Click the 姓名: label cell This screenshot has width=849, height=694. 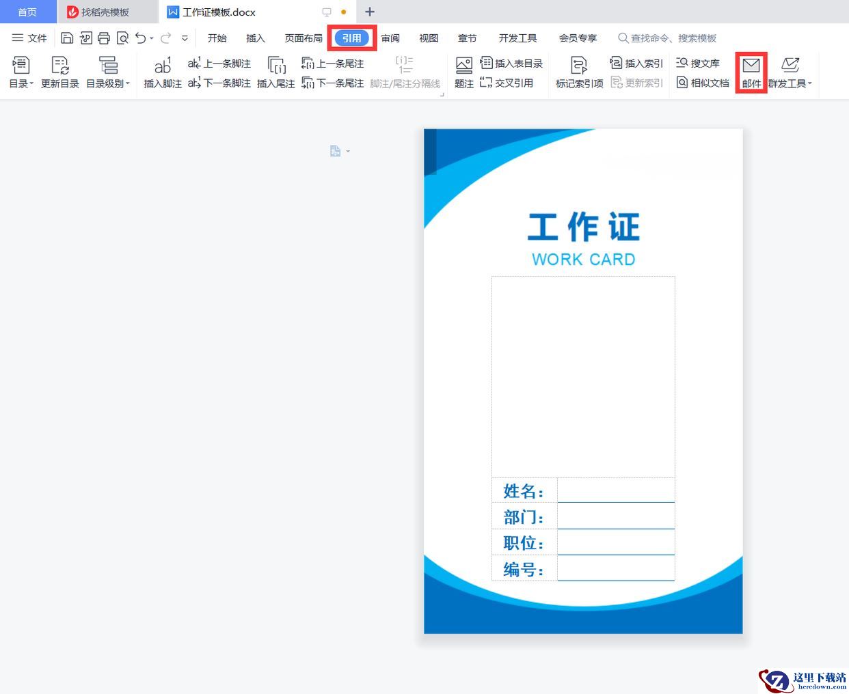(524, 490)
